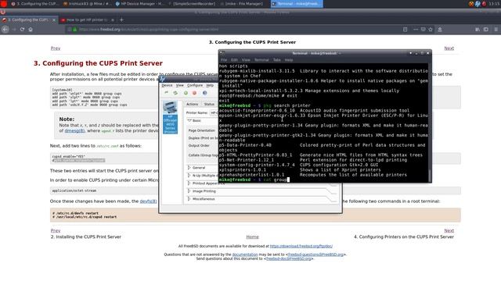Click HP Device Manager green add icon
Image resolution: width=501 pixels, height=281 pixels.
click(x=186, y=93)
